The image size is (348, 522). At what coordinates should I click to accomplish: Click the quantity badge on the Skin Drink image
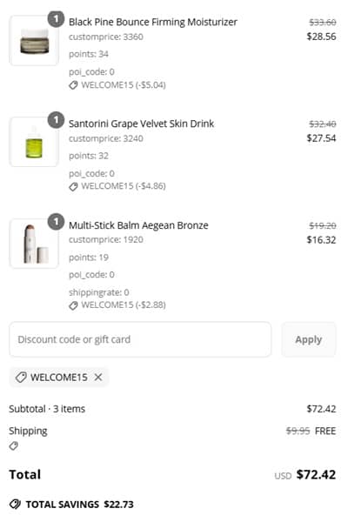coord(56,119)
